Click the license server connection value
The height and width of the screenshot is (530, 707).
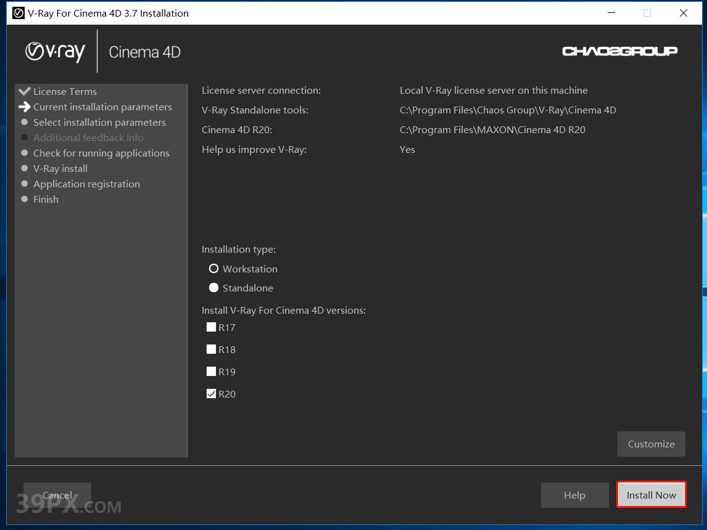pos(494,90)
